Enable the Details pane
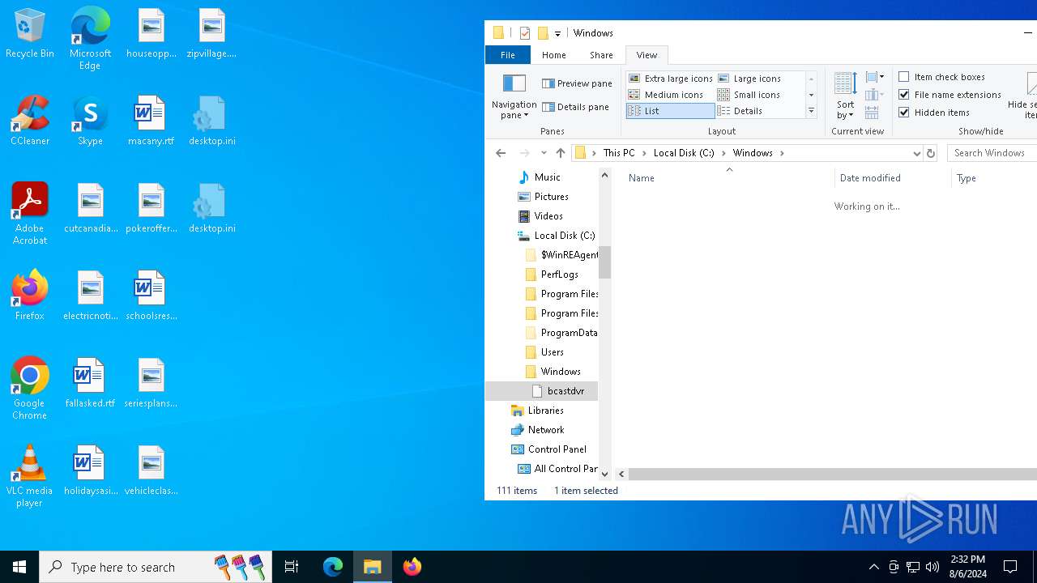Image resolution: width=1037 pixels, height=583 pixels. [575, 107]
